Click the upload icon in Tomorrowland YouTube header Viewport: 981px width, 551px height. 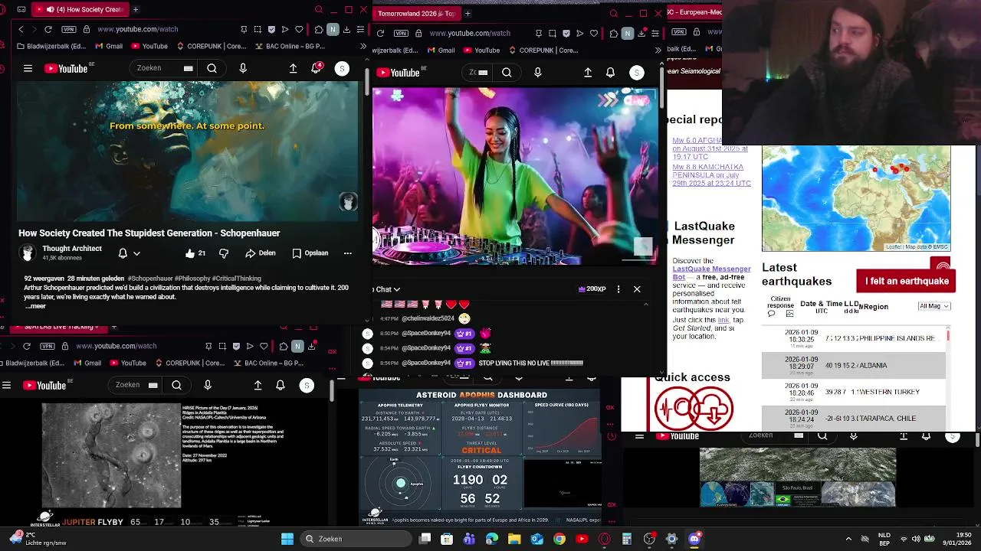tap(588, 72)
